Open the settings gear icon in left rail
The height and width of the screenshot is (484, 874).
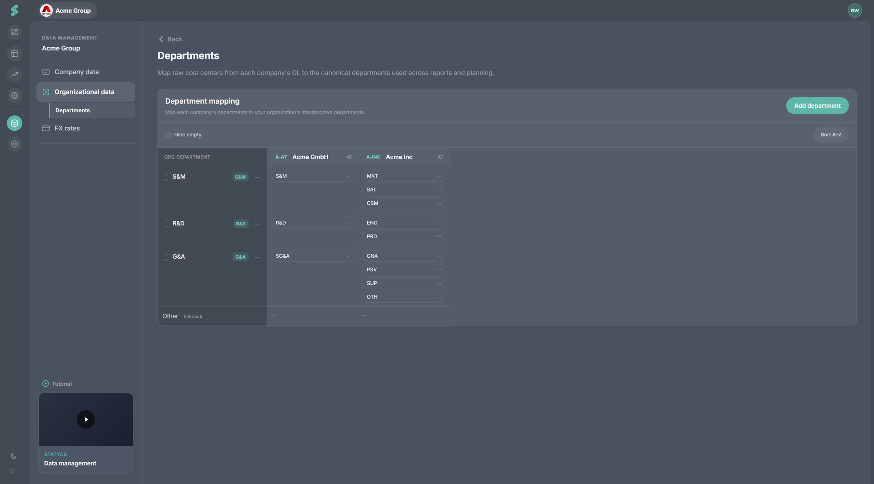pos(15,144)
